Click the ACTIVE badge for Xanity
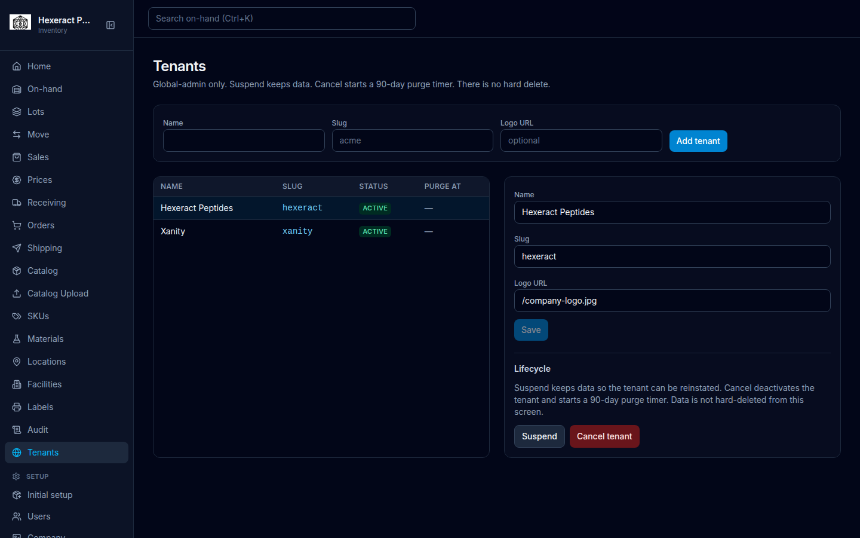This screenshot has height=538, width=860. pyautogui.click(x=375, y=231)
